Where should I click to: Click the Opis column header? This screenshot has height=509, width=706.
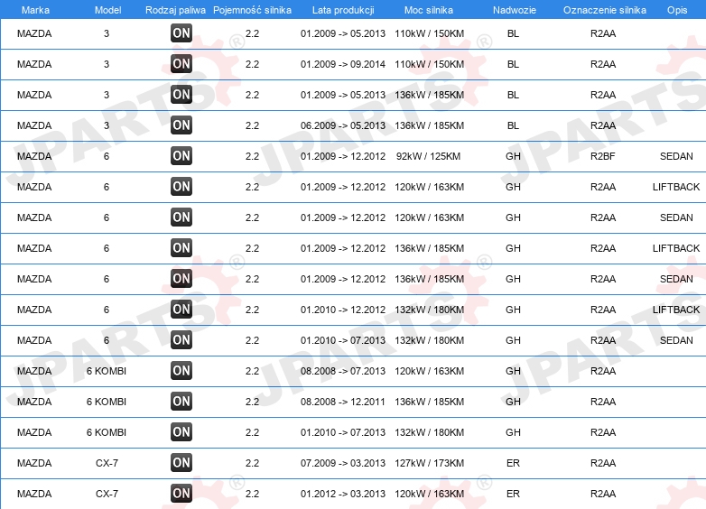(677, 10)
